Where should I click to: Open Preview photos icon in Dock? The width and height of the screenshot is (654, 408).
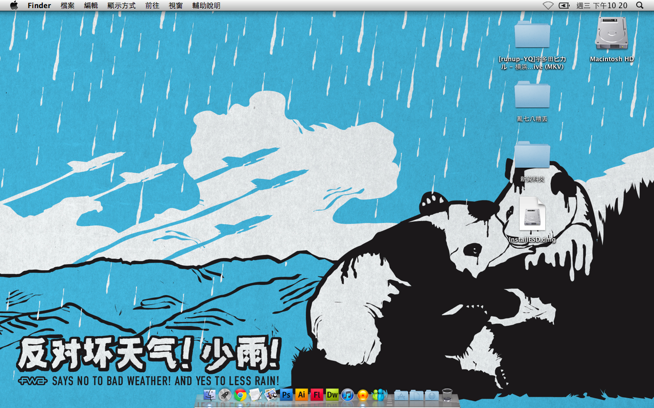271,395
